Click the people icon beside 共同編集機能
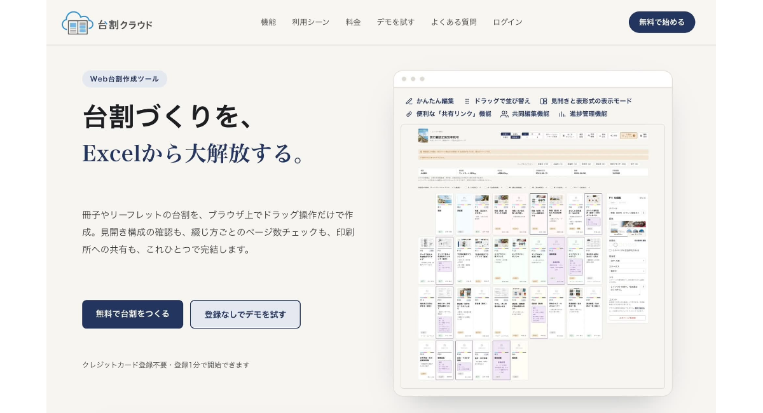Screen dimensions: 763x413 tap(505, 114)
